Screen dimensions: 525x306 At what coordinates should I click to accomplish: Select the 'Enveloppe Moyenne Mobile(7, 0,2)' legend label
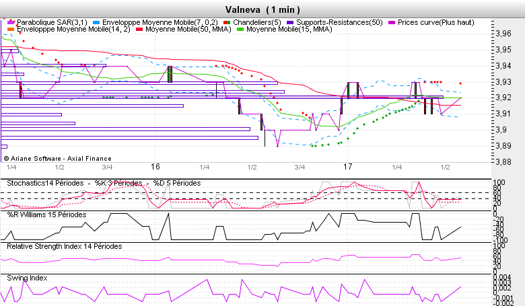pyautogui.click(x=160, y=22)
